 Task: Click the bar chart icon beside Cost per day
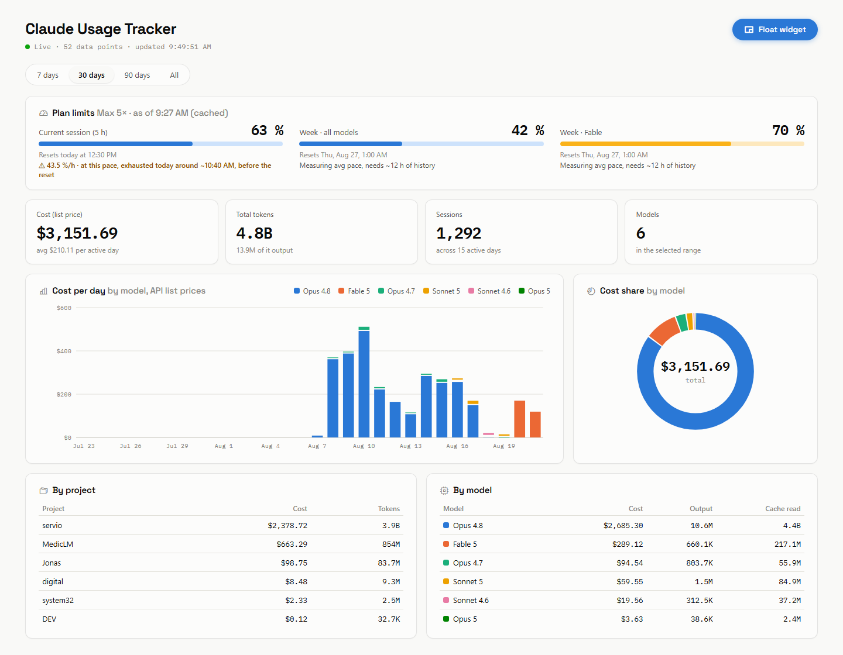point(43,291)
